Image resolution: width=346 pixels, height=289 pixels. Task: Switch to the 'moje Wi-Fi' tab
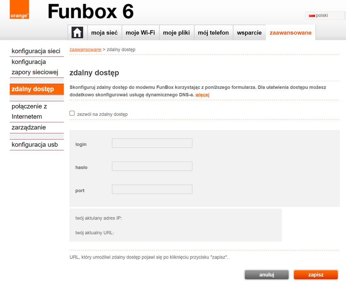(140, 33)
